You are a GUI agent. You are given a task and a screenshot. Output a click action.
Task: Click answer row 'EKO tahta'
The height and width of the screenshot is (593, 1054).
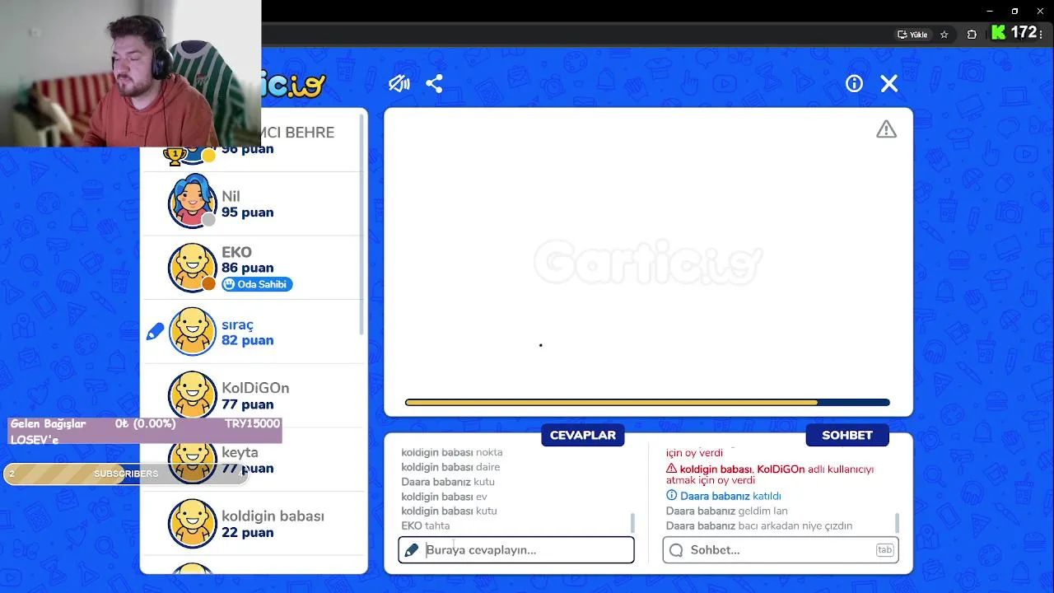click(426, 525)
